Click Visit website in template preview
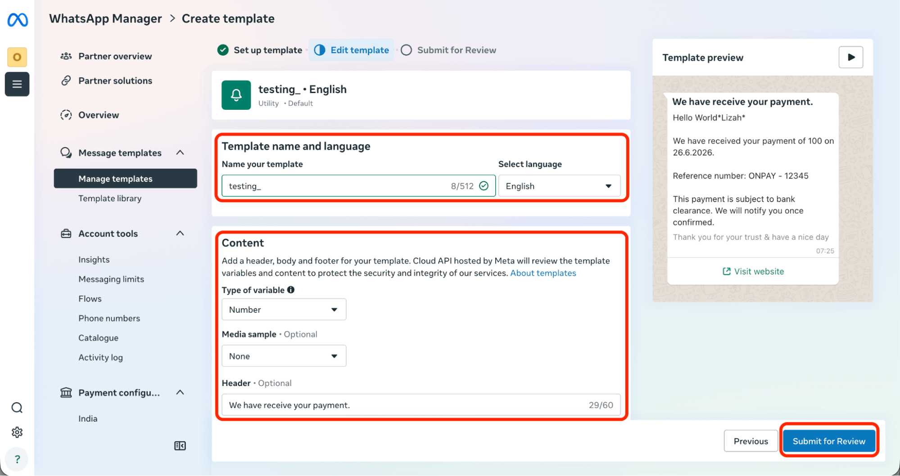Screen dimensions: 900x476 (753, 271)
